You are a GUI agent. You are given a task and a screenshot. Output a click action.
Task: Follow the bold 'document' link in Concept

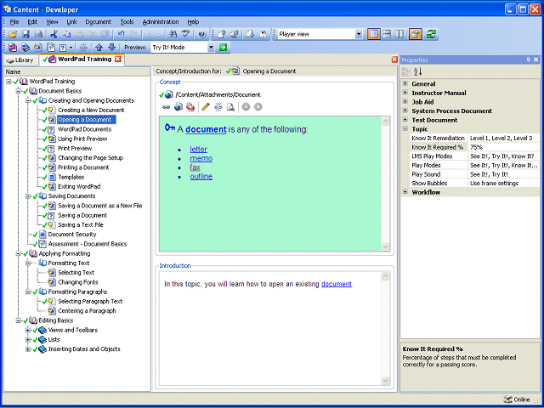[206, 129]
